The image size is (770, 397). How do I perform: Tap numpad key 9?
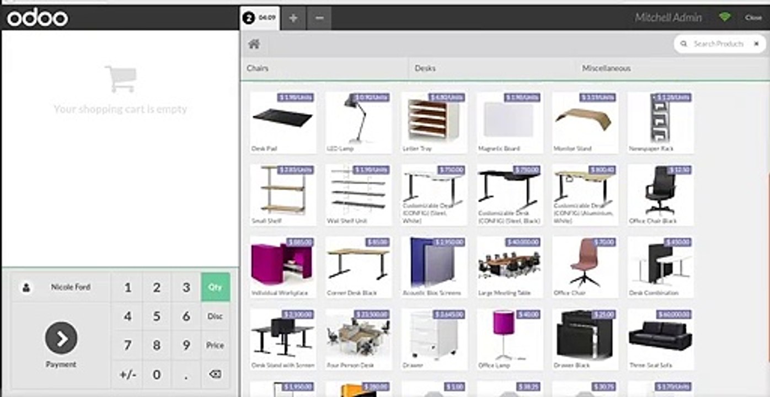[186, 345]
